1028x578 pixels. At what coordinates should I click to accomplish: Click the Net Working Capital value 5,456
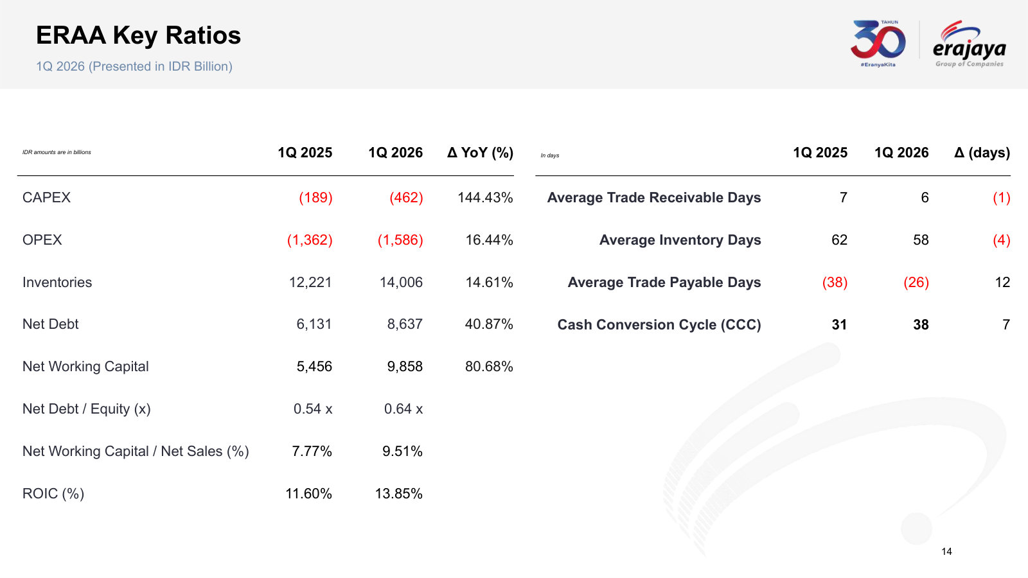314,367
